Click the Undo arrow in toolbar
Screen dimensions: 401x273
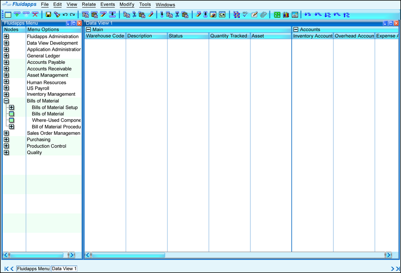click(65, 15)
